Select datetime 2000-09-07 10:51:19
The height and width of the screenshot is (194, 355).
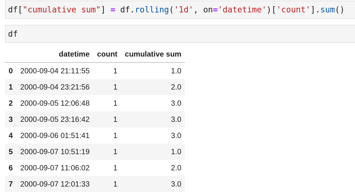(55, 152)
